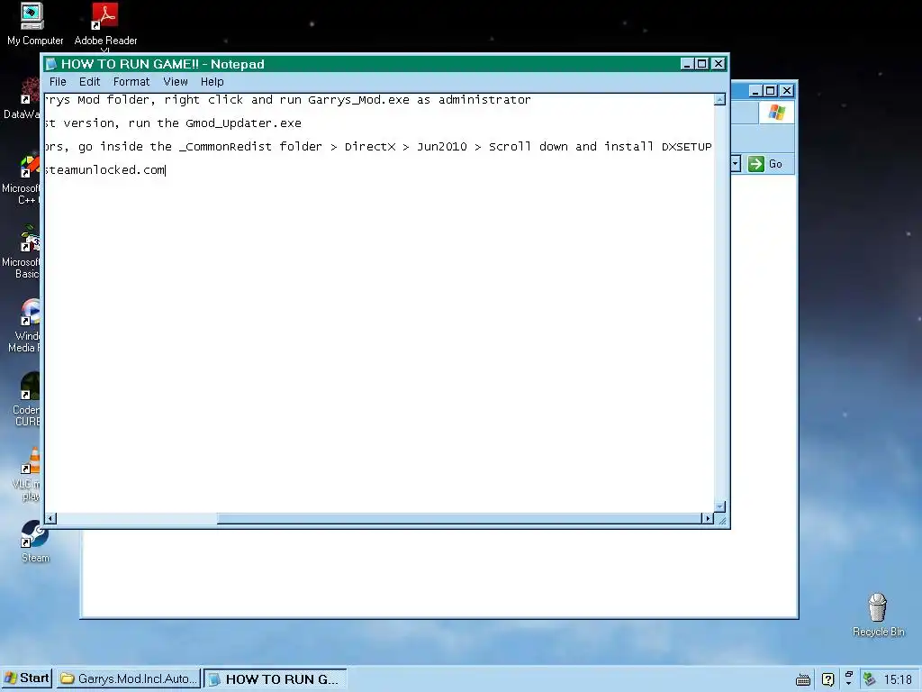Click the 15:18 taskbar clock
This screenshot has height=692, width=922.
coord(898,679)
